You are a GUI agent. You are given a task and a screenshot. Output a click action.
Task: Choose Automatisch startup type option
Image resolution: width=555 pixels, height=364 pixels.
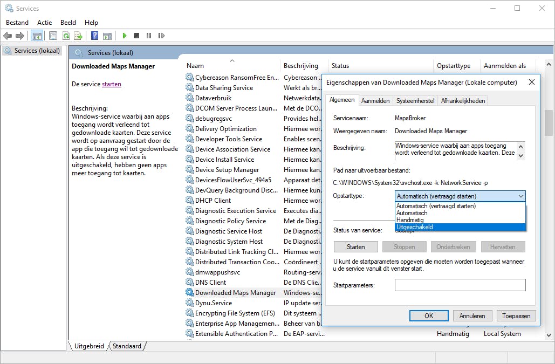click(460, 213)
